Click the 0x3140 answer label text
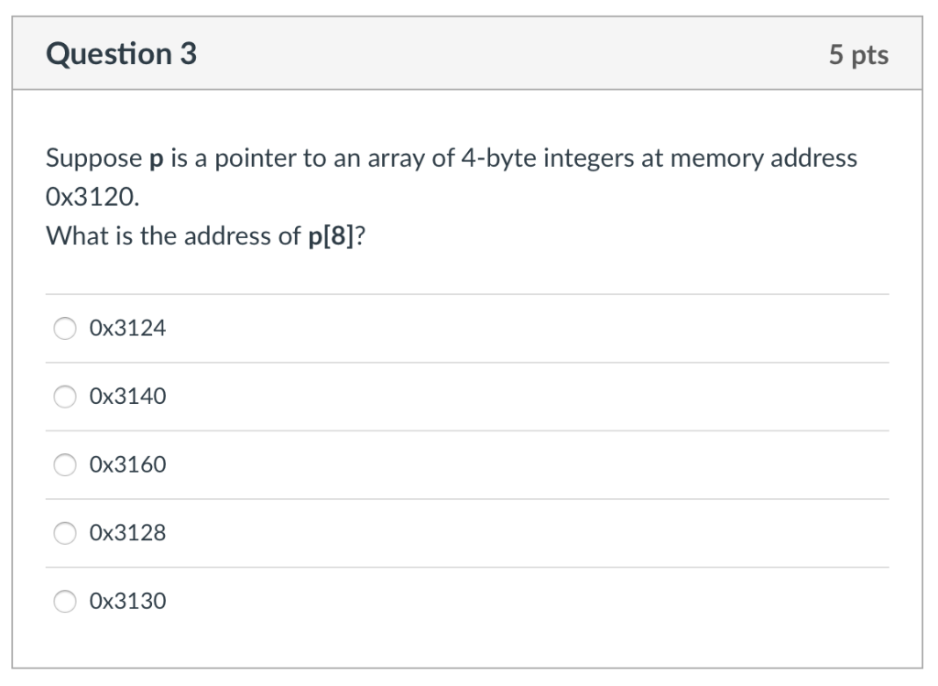 tap(127, 397)
